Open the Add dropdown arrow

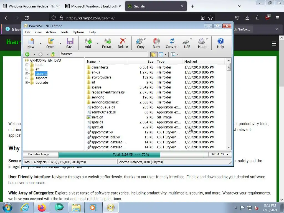(x=98, y=43)
